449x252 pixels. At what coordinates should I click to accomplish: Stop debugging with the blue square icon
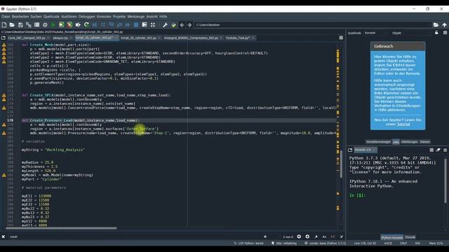[136, 25]
